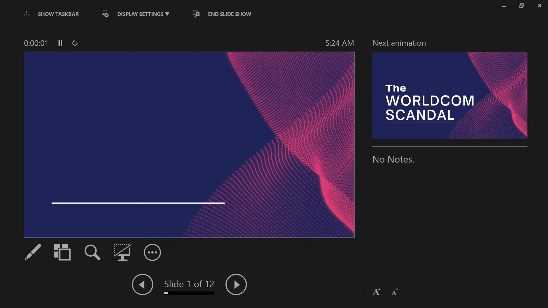Close the presenter view window
Viewport: 548px width, 308px height.
click(539, 6)
